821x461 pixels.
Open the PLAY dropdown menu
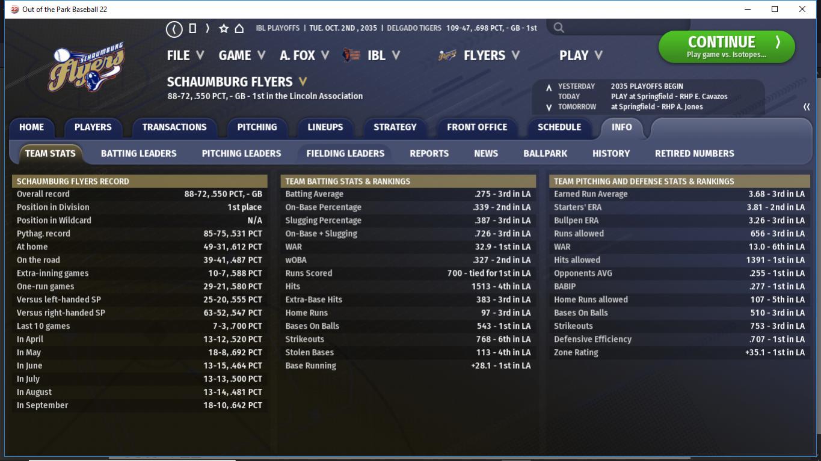(581, 55)
